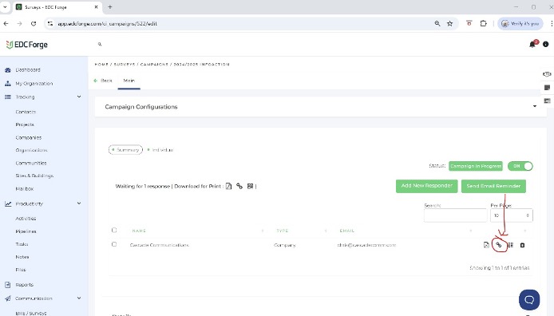The height and width of the screenshot is (316, 554).
Task: Open the Dashboard sidebar icon
Action: [x=8, y=70]
